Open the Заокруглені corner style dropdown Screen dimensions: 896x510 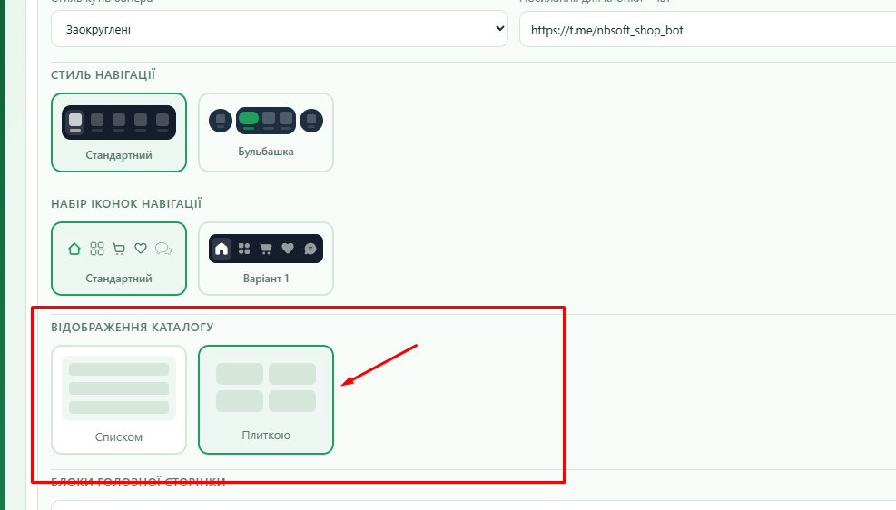coord(280,29)
